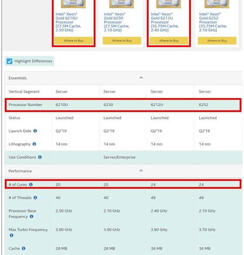Open info icon next to Lithography
Screen dimensions: 244x255
34,144
